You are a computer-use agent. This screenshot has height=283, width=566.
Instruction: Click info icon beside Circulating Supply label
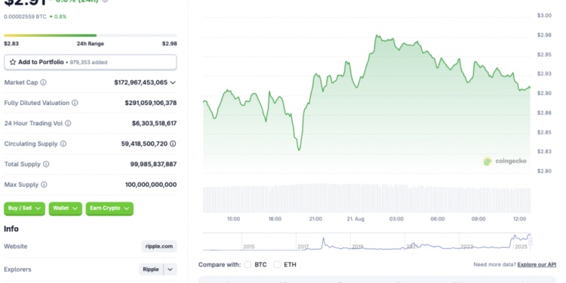click(63, 143)
